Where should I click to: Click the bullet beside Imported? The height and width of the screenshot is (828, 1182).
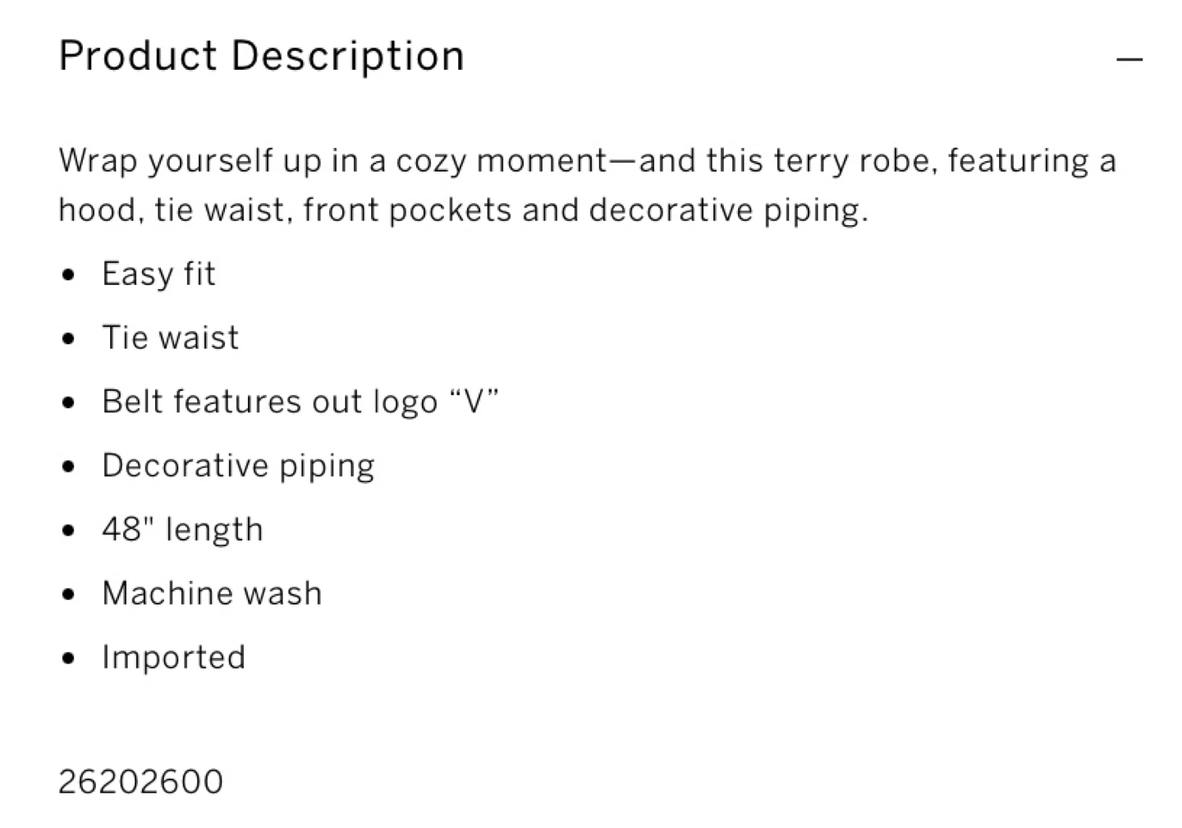click(x=69, y=660)
